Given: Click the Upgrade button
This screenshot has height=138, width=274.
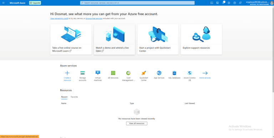Looking at the screenshot, I should click(x=35, y=3).
